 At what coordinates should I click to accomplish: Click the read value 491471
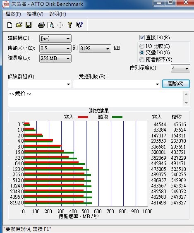(x=178, y=163)
